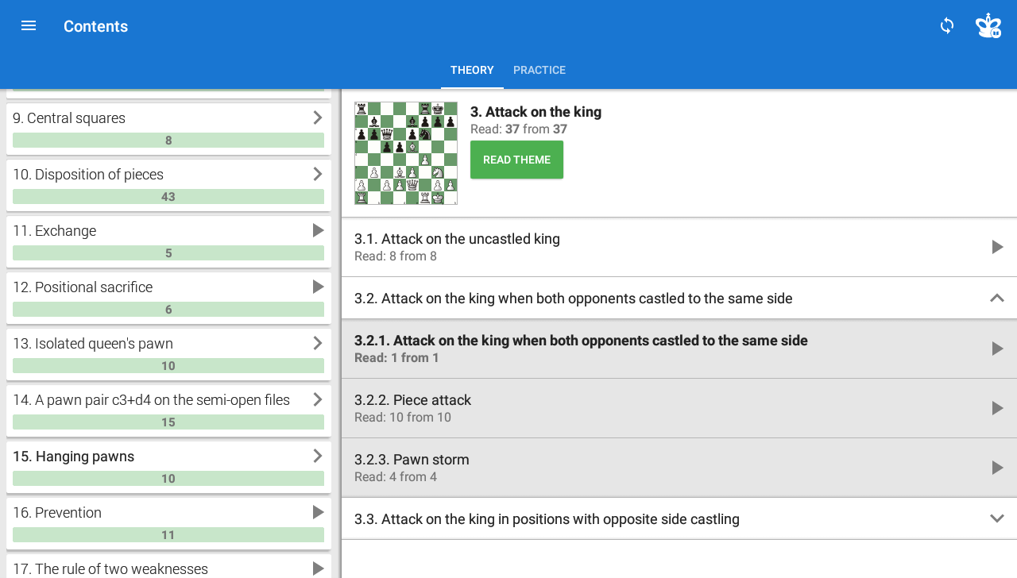Play the 3.2.2 Piece attack arrow
1017x578 pixels.
[x=997, y=408]
